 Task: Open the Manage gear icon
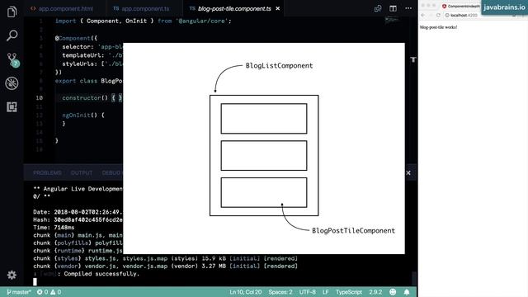12,275
